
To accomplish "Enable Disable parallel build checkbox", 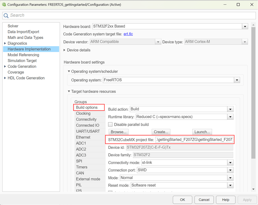I will click(110, 124).
